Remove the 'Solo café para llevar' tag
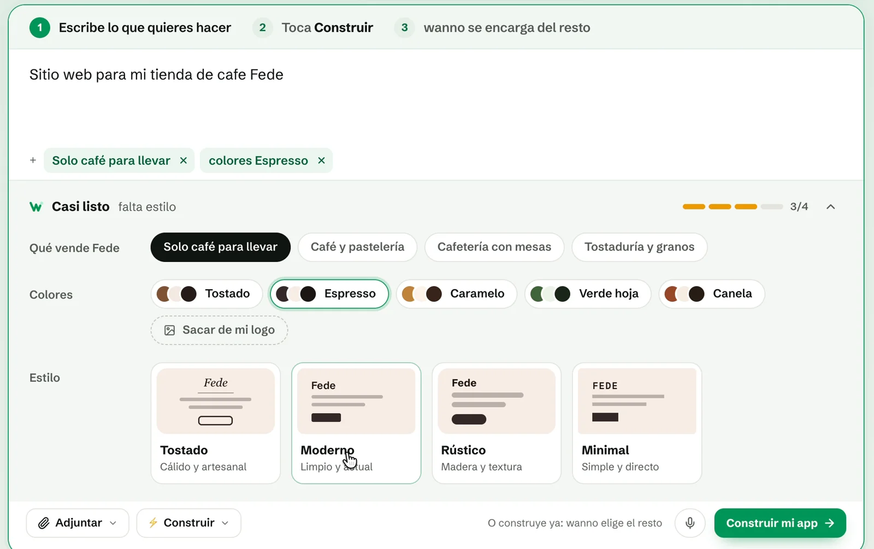The image size is (874, 549). click(x=184, y=160)
